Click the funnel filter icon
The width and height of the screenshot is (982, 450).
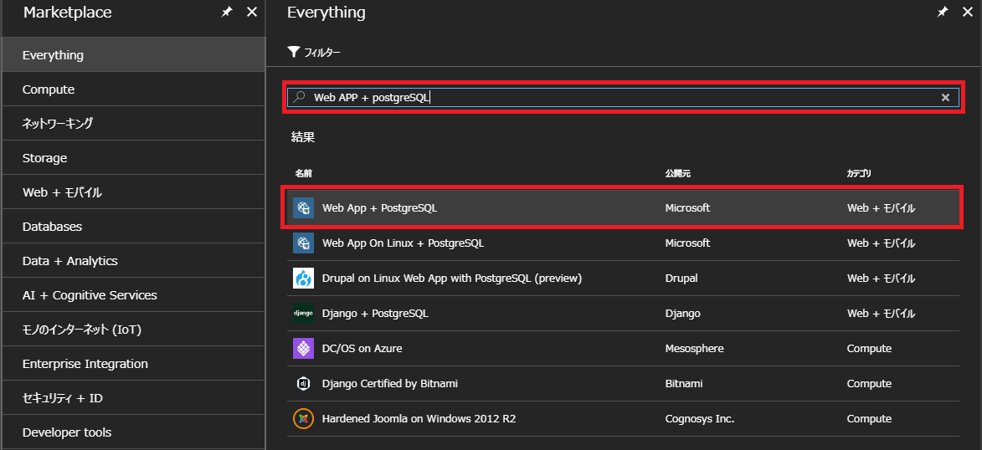[294, 52]
